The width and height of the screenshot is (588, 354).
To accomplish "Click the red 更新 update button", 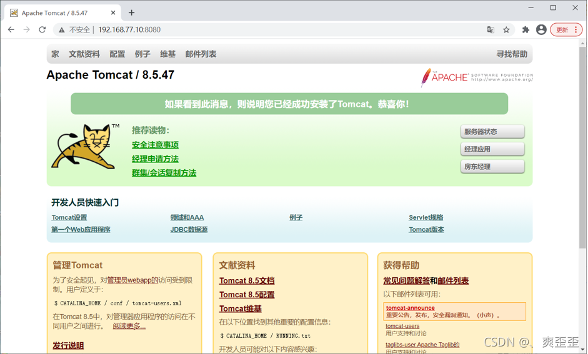I will pyautogui.click(x=562, y=30).
